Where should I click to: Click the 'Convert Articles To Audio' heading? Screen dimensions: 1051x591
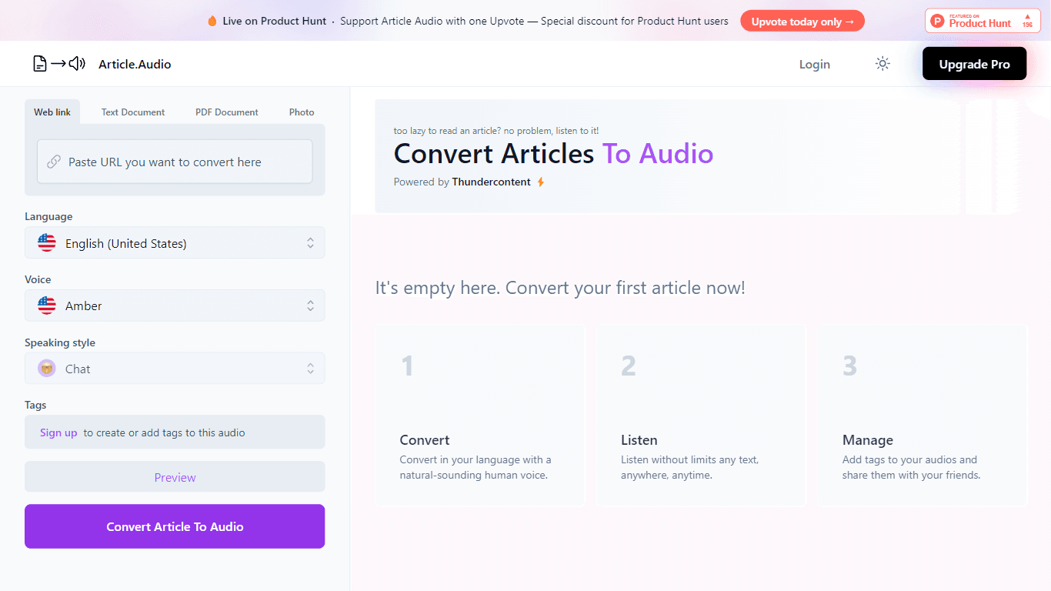pyautogui.click(x=553, y=154)
